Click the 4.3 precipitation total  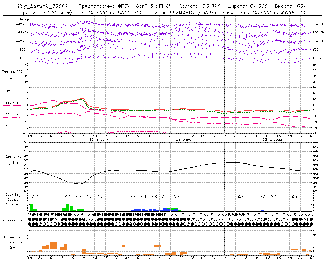pyautogui.click(x=67, y=197)
